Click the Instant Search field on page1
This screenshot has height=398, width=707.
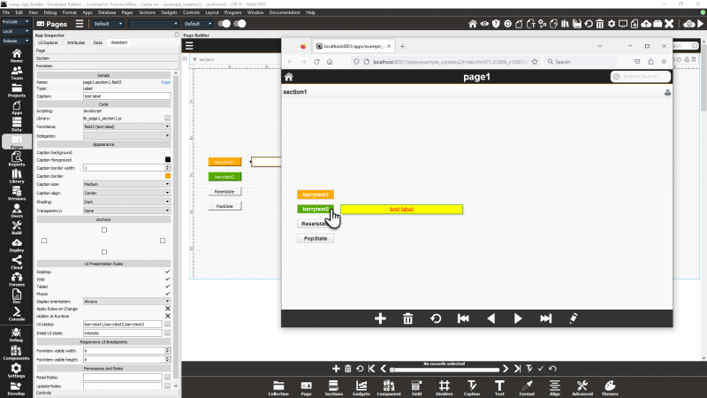640,77
